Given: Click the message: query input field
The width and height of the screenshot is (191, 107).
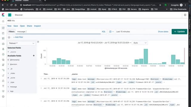Looking at the screenshot, I should pyautogui.click(x=58, y=32).
